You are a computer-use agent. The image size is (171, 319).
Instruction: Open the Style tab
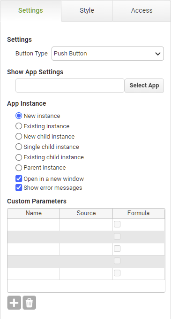[87, 11]
